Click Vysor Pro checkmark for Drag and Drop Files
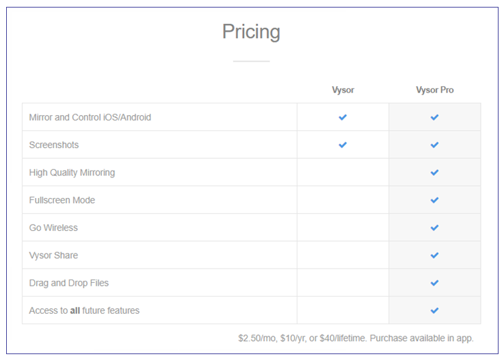The height and width of the screenshot is (361, 504). (434, 283)
